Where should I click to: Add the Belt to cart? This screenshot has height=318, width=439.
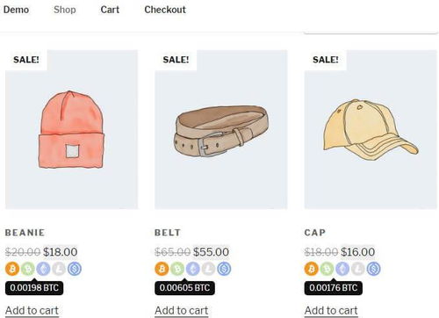pyautogui.click(x=182, y=311)
